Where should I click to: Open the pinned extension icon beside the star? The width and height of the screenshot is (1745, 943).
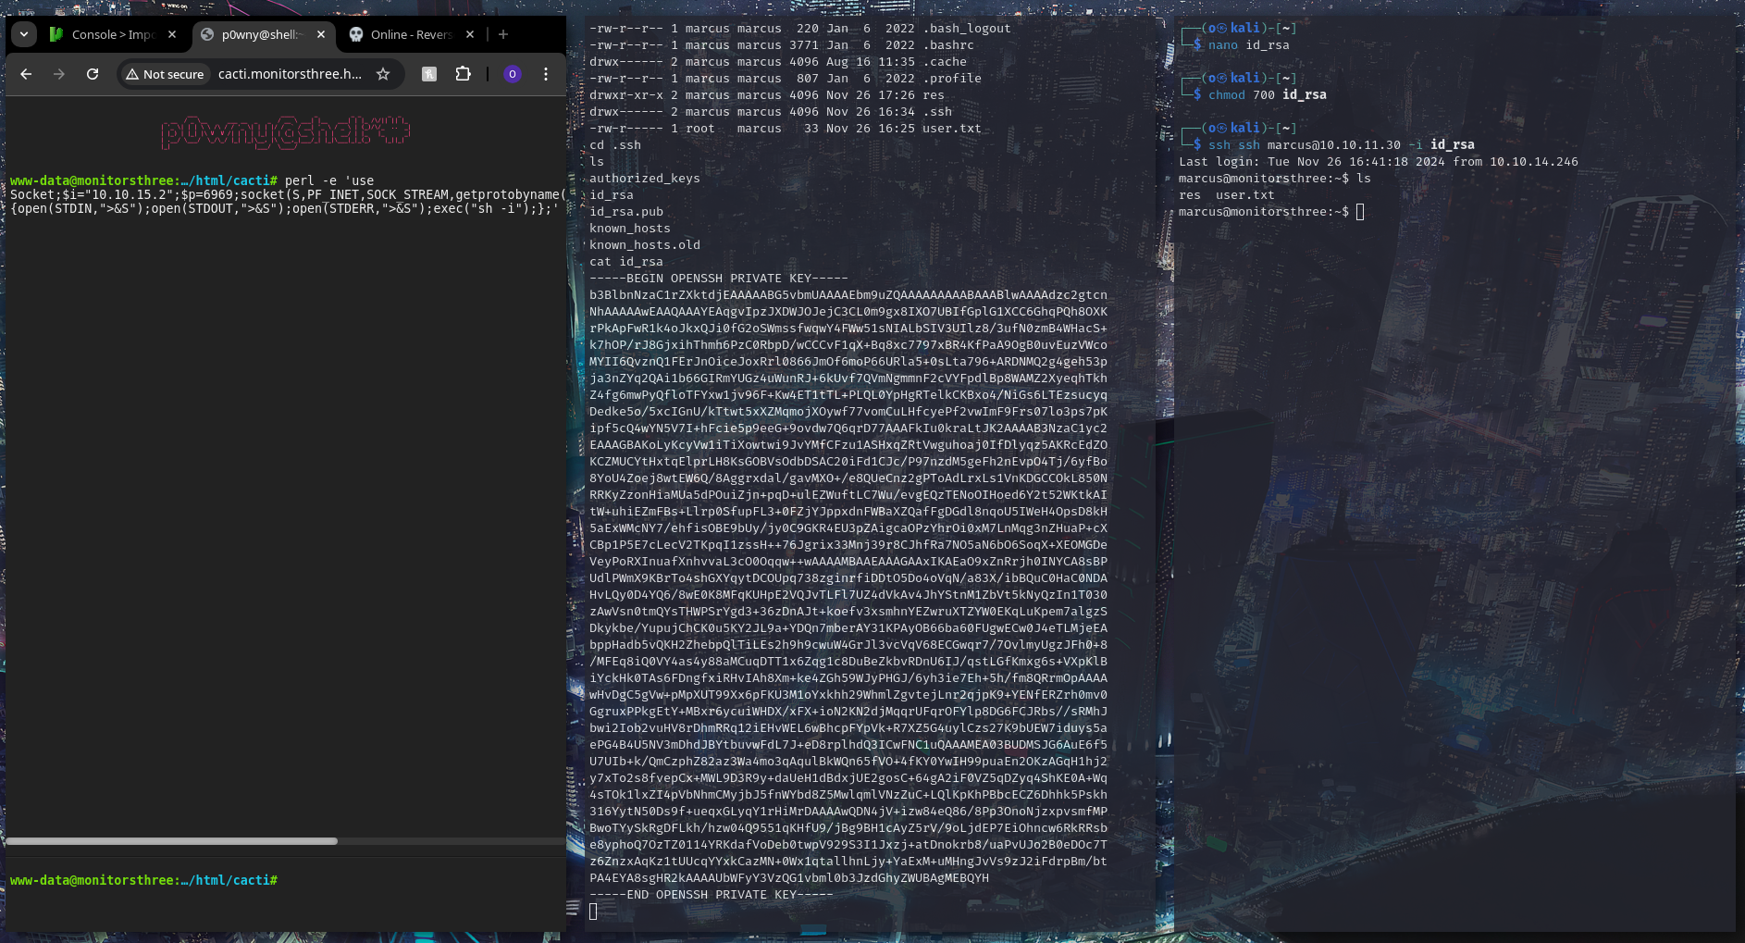(x=429, y=74)
